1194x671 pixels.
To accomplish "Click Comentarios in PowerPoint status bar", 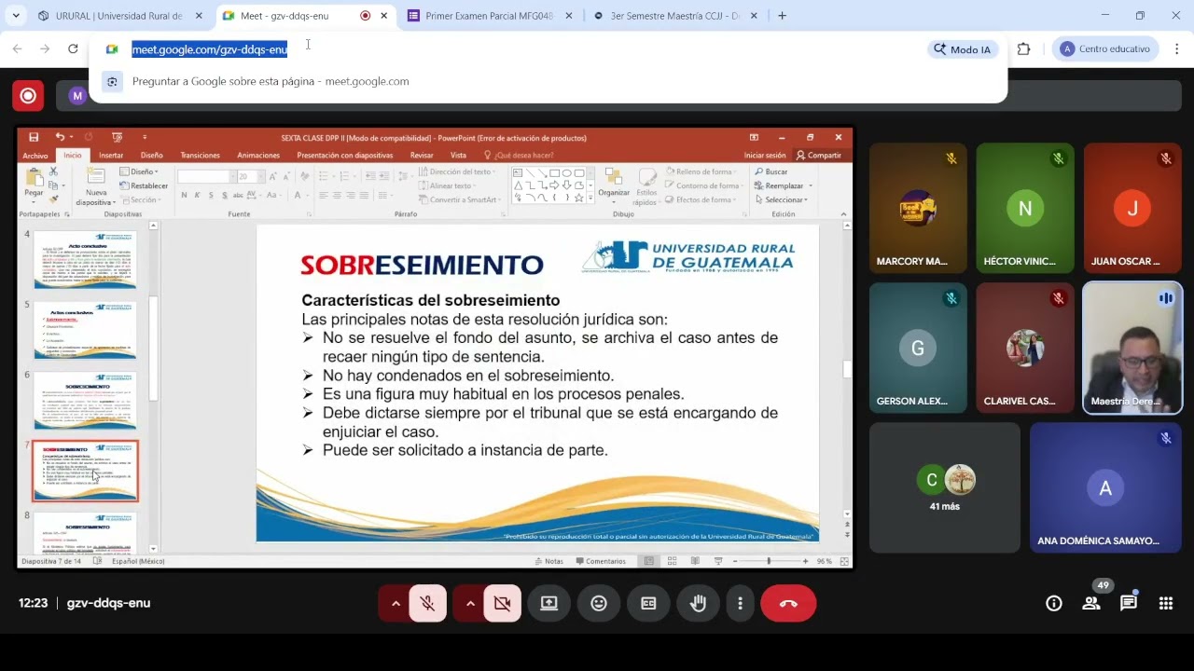I will click(601, 561).
